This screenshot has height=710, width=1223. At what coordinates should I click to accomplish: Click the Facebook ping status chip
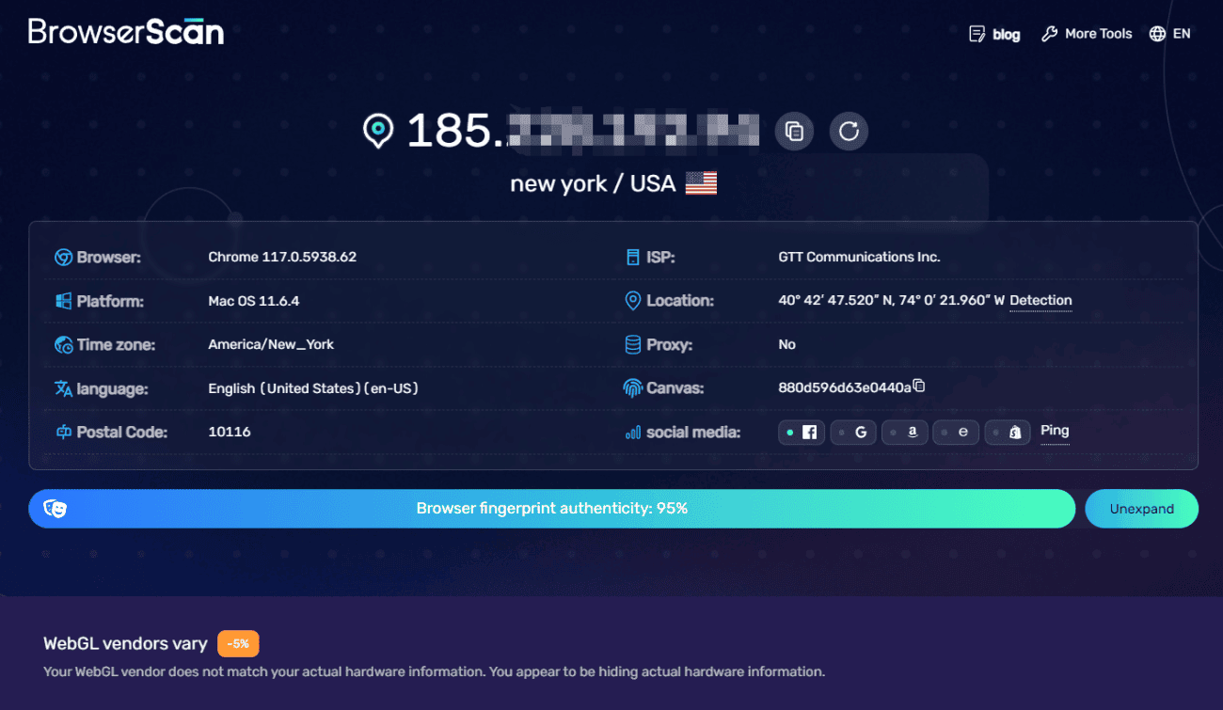click(x=802, y=433)
